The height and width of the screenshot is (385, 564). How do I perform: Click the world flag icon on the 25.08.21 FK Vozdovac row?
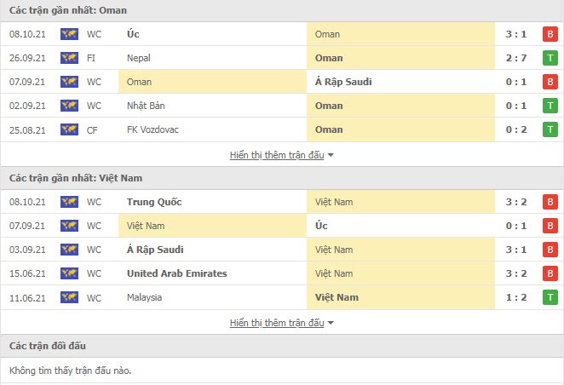click(x=69, y=129)
